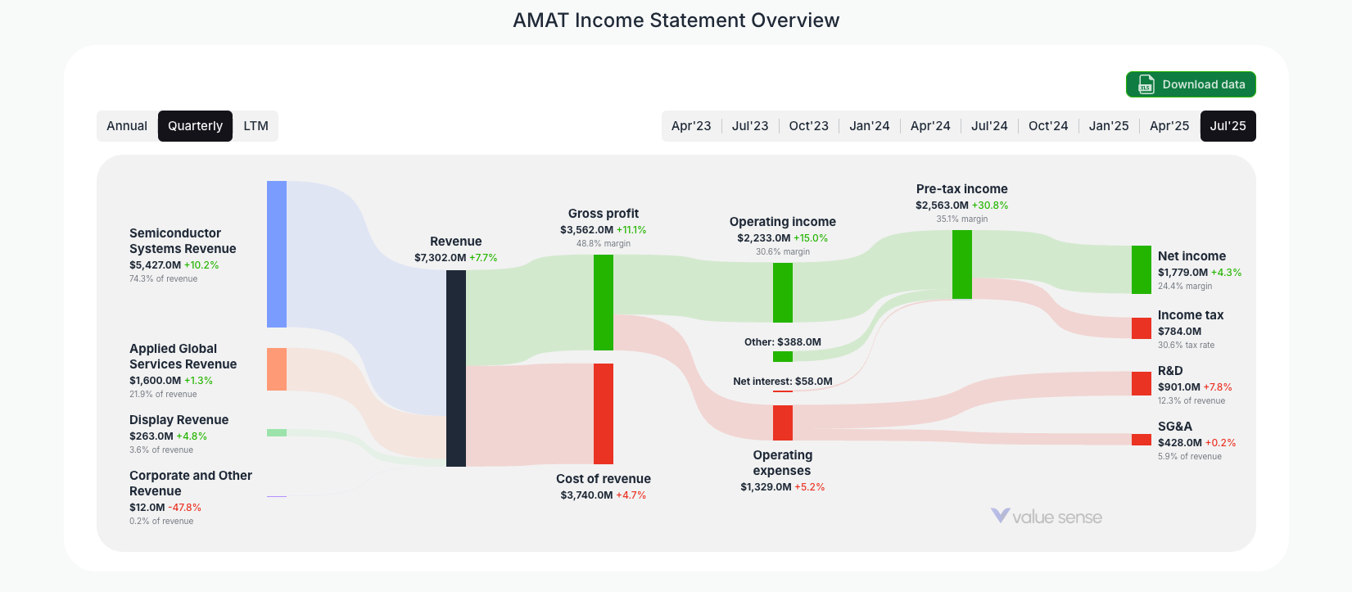Click the green Net income bar

click(1142, 269)
